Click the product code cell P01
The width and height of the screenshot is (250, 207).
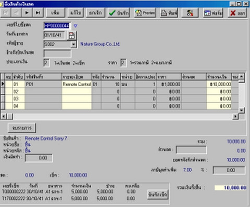tap(43, 84)
